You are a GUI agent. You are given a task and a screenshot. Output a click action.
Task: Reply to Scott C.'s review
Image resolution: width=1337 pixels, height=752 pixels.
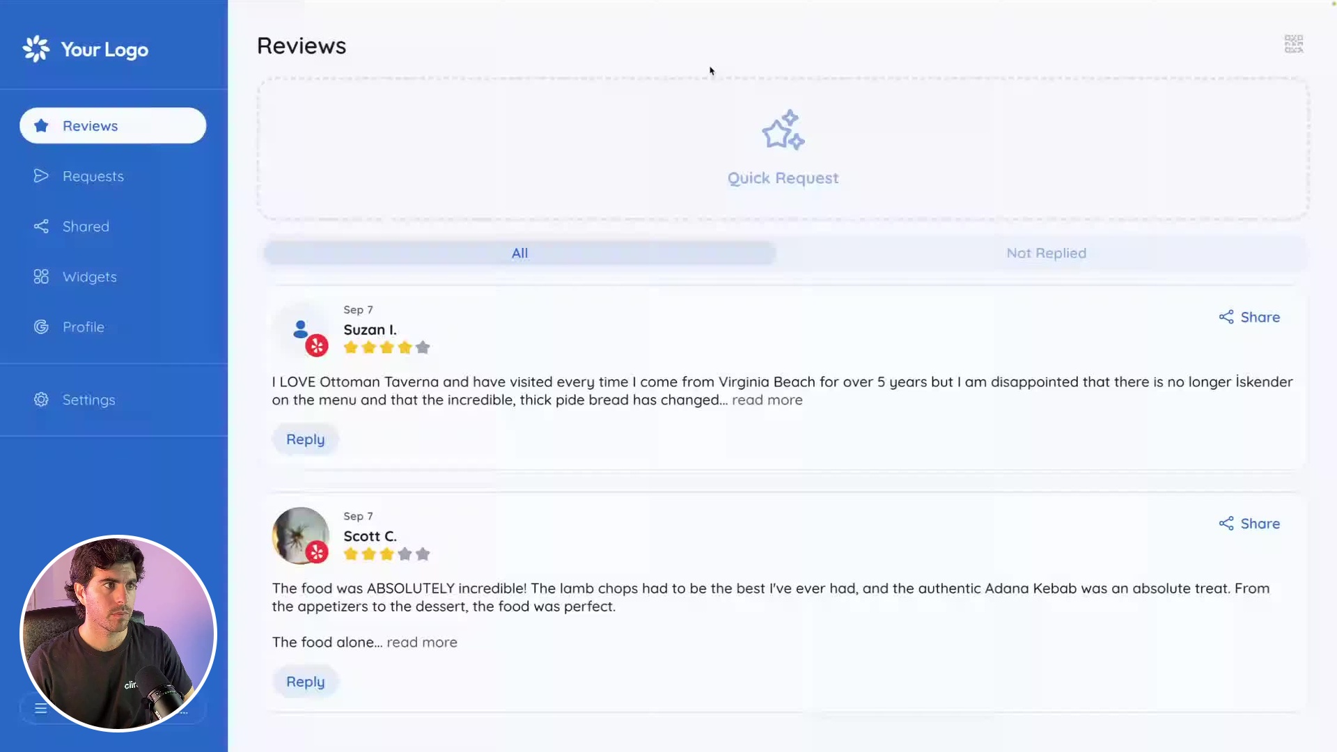(x=305, y=682)
